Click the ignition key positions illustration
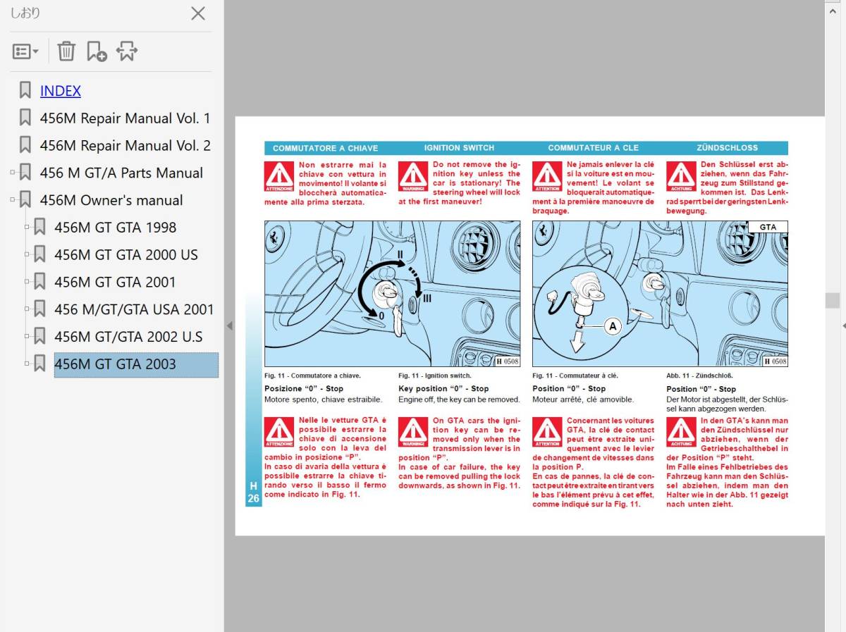The width and height of the screenshot is (846, 632). 393,294
